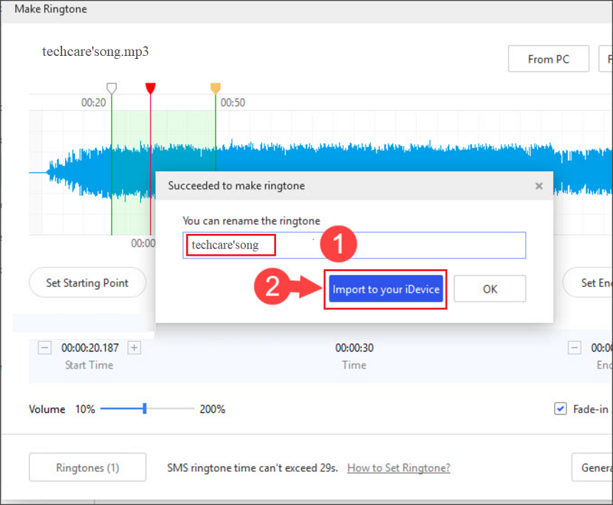Decrease Start Time with minus icon

tap(44, 348)
